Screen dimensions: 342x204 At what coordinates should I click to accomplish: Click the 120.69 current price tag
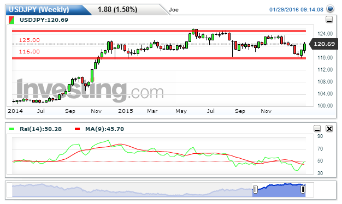323,44
